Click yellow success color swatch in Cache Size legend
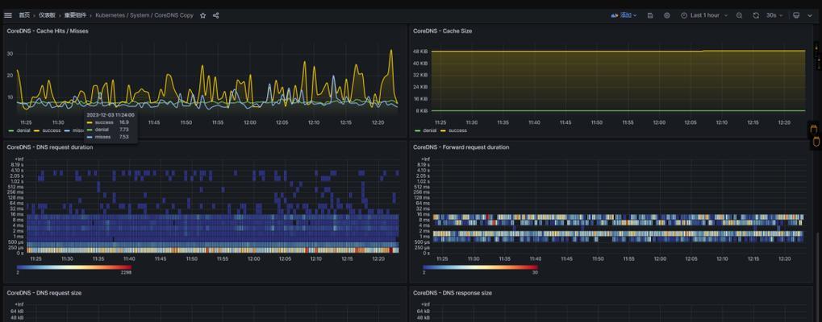This screenshot has width=822, height=322. (x=444, y=130)
